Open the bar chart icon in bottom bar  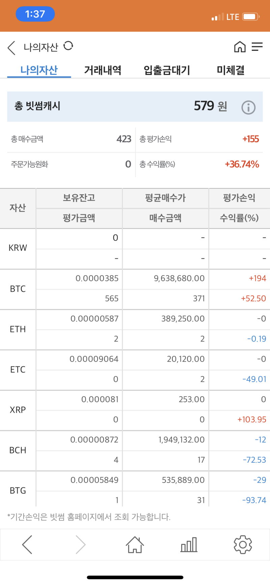click(x=189, y=544)
